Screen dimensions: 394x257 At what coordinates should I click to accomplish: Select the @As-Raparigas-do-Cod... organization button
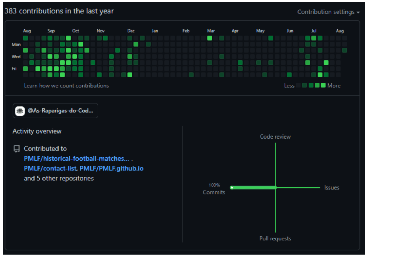click(55, 111)
